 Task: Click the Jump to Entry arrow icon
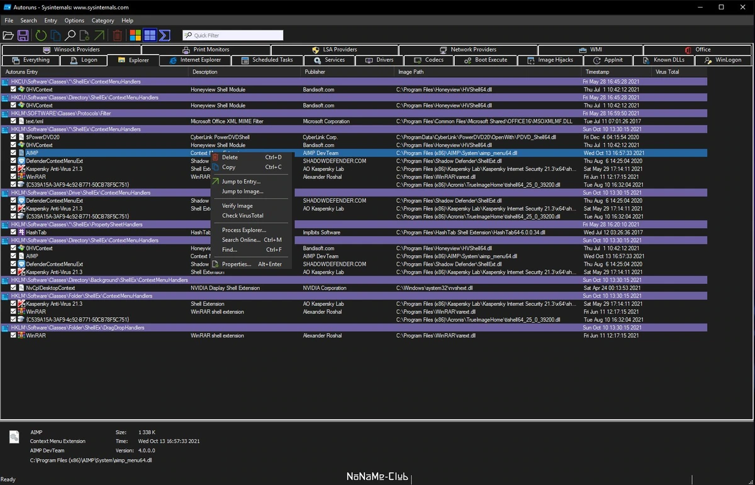click(x=99, y=36)
